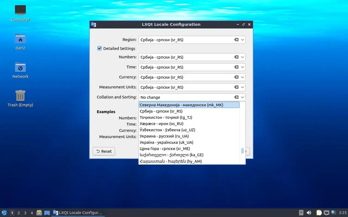Open the clipboard manager tray icon
The image size is (348, 217).
[x=319, y=213]
